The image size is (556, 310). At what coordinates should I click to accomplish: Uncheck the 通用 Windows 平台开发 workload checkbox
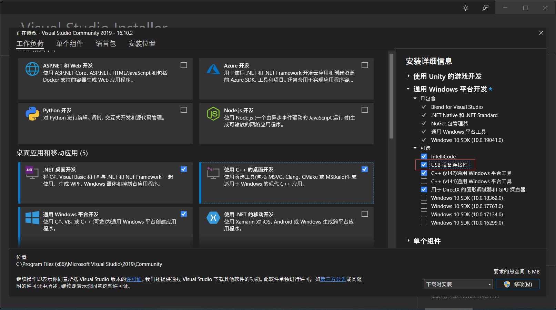184,214
